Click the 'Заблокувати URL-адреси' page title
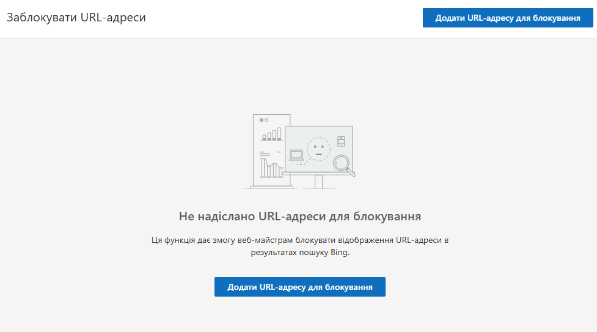Viewport: 597px width, 332px height. coord(76,18)
